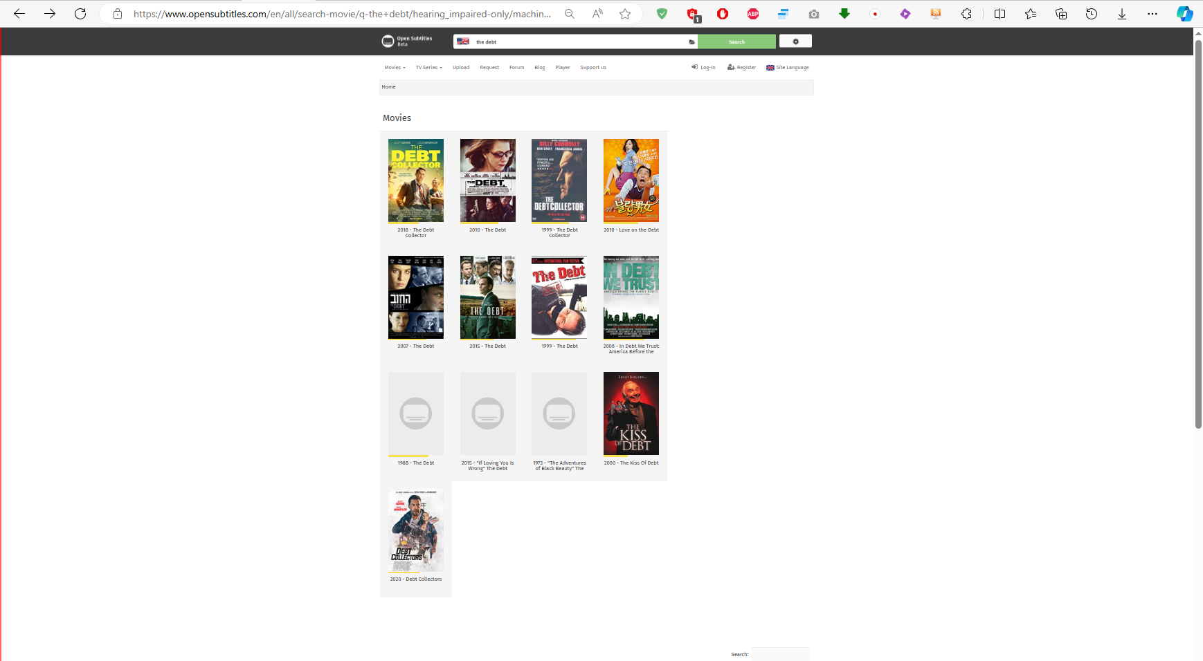This screenshot has width=1203, height=661.
Task: Open the Player page
Action: pos(563,68)
